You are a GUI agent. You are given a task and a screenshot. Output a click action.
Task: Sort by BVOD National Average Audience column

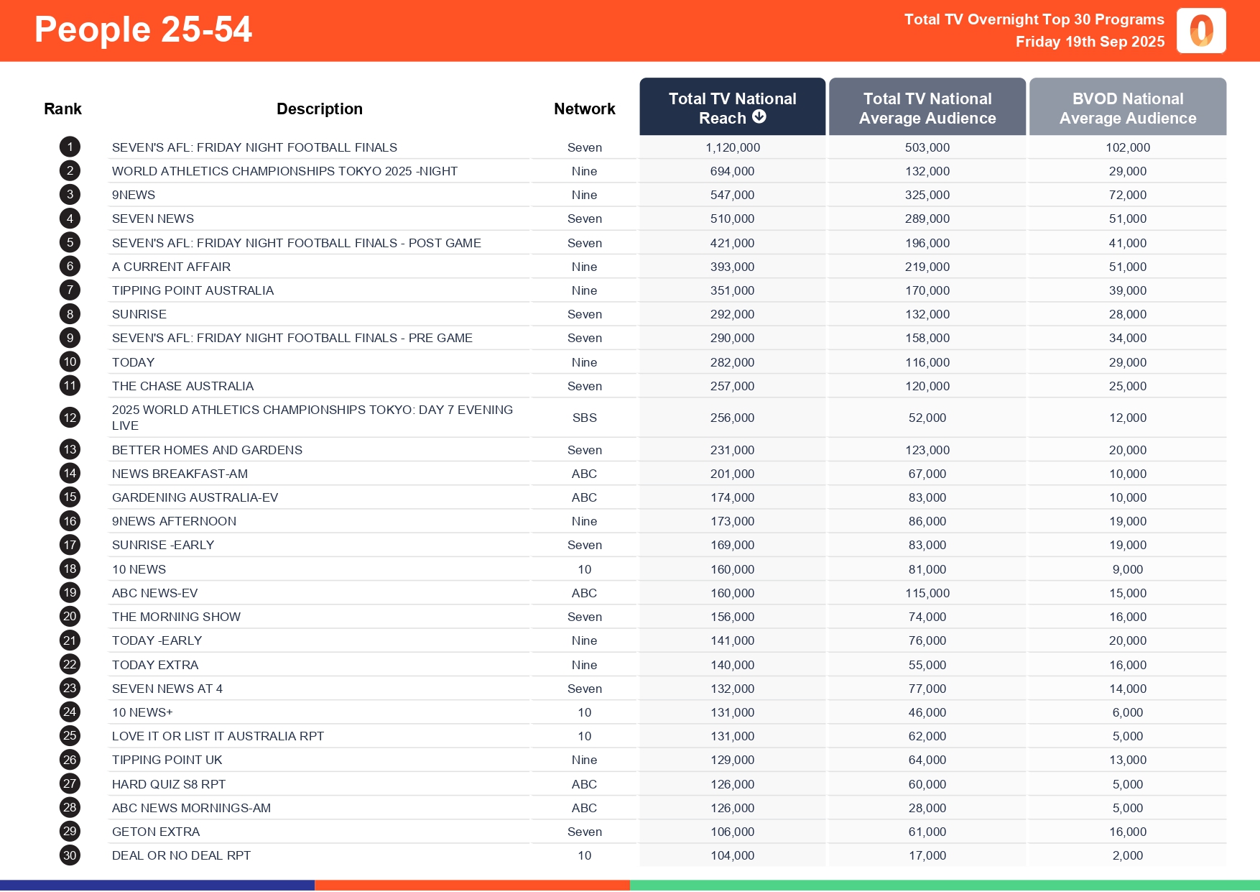[1127, 107]
